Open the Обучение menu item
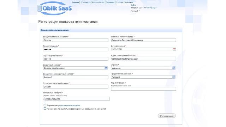This screenshot has height=127, width=226. pos(110,2)
